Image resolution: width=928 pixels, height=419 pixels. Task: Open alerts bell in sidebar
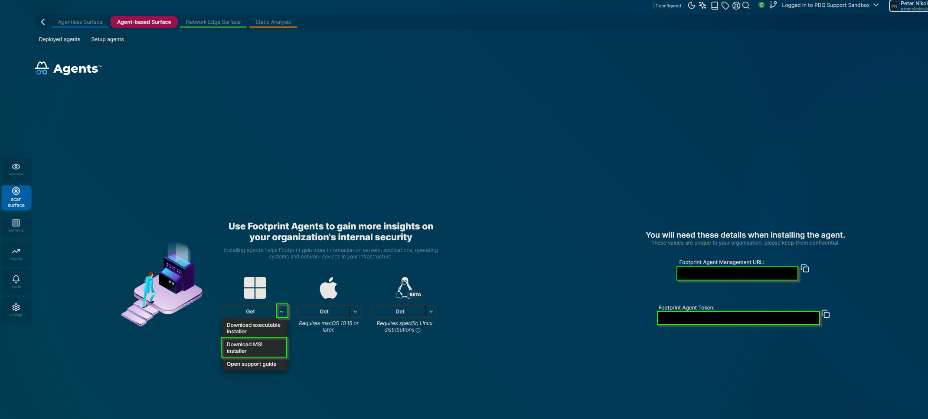pos(16,282)
